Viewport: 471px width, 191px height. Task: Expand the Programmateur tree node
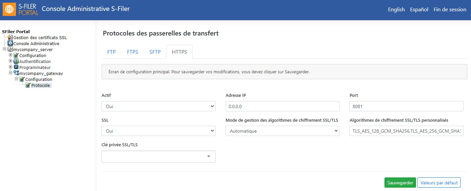click(x=11, y=67)
